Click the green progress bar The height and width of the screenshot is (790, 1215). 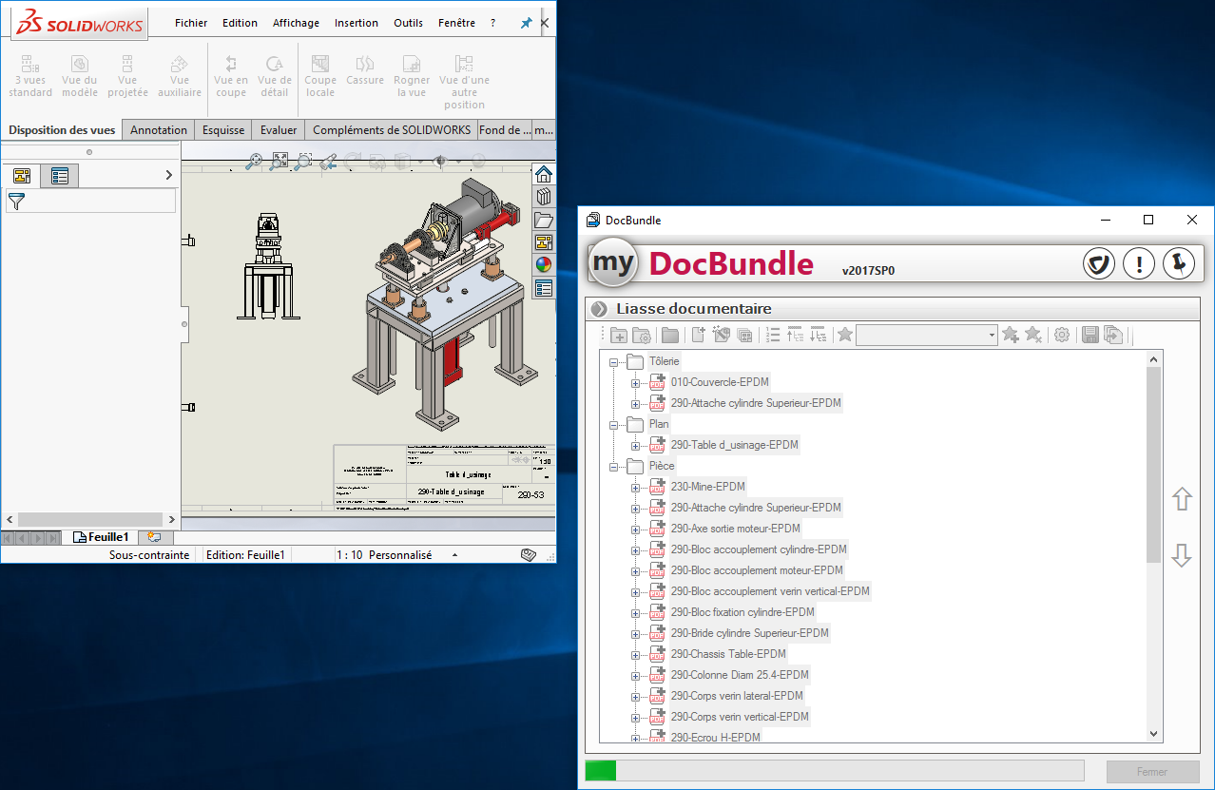601,770
